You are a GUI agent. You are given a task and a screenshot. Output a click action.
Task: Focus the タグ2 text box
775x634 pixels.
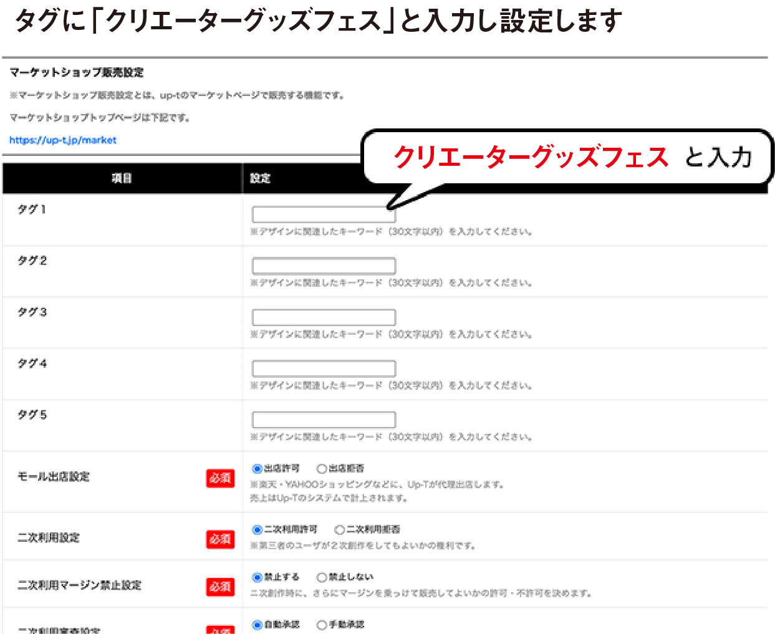[324, 266]
